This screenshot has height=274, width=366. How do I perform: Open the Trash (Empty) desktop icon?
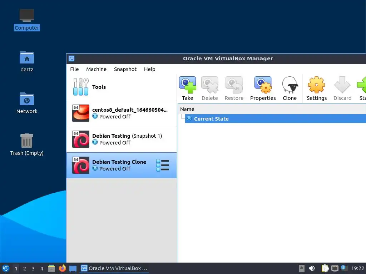click(26, 141)
